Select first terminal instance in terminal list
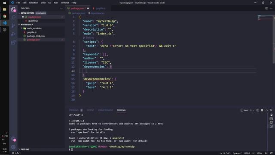 pyautogui.click(x=271, y=115)
